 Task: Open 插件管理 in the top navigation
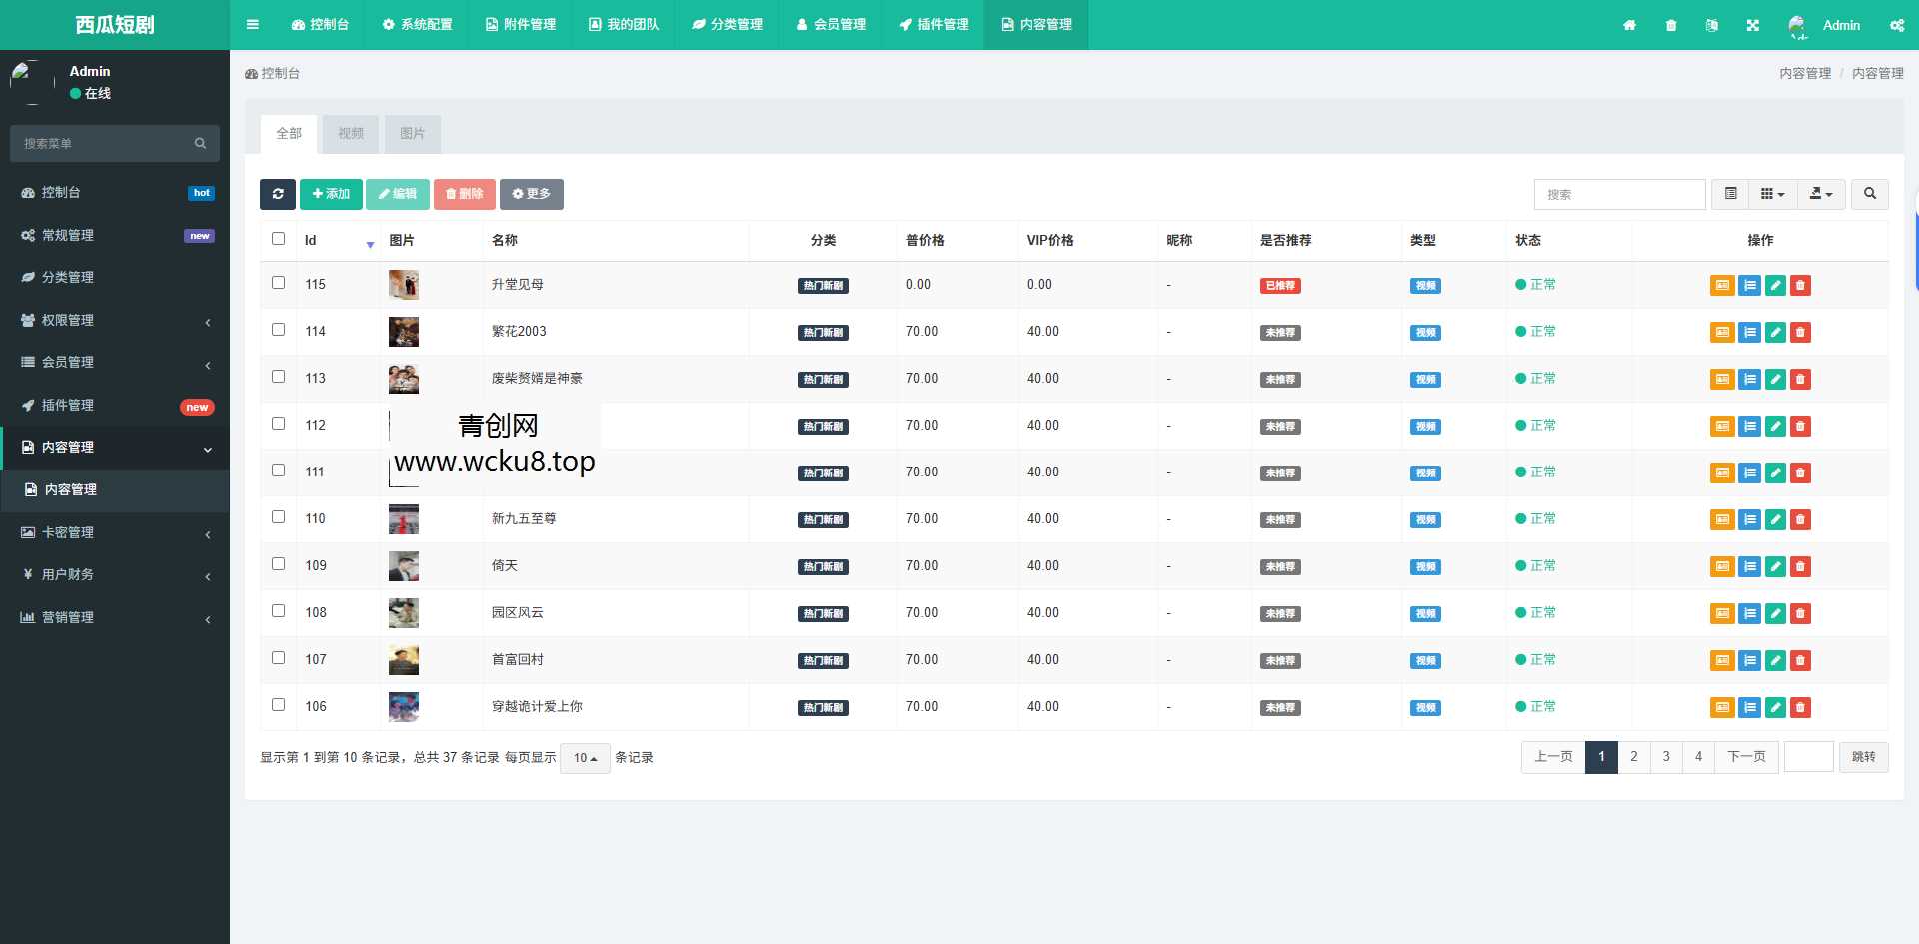(934, 25)
